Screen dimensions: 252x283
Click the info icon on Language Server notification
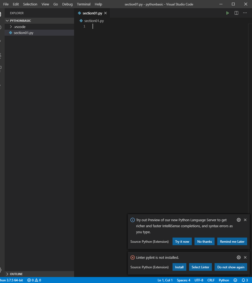133,220
